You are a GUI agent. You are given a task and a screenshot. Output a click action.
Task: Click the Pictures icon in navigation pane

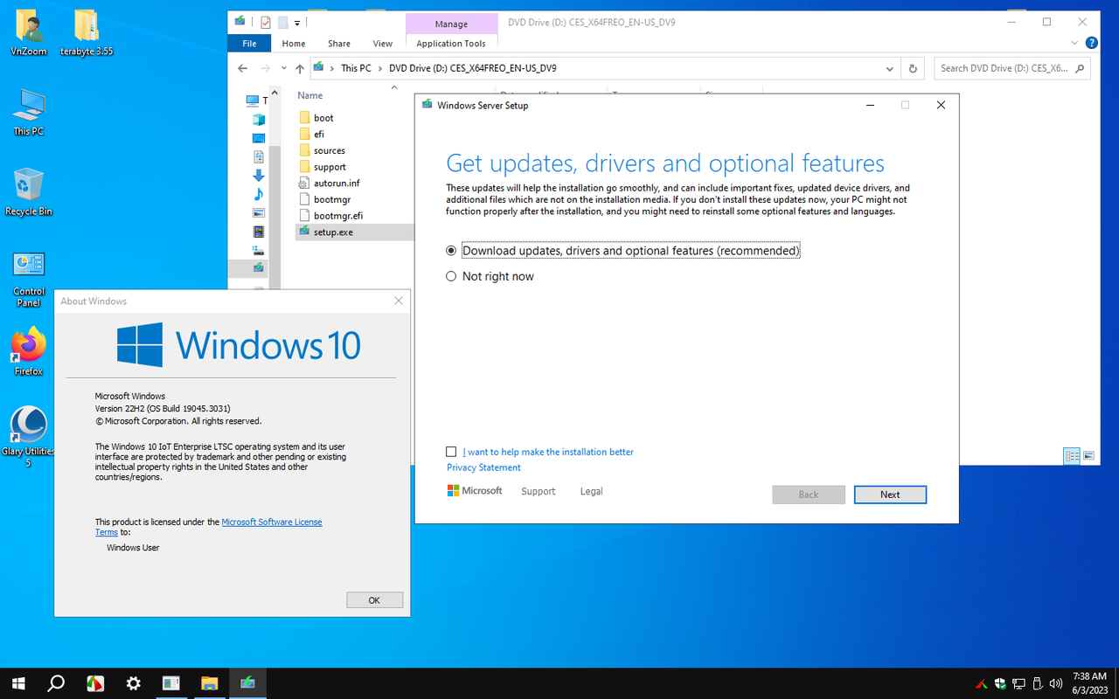[259, 212]
